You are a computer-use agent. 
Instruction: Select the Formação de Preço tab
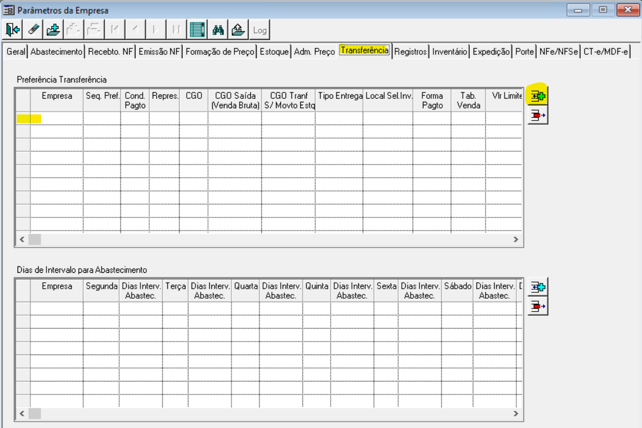click(x=220, y=52)
